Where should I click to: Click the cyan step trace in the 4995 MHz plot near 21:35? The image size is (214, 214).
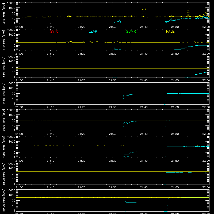pos(130,155)
